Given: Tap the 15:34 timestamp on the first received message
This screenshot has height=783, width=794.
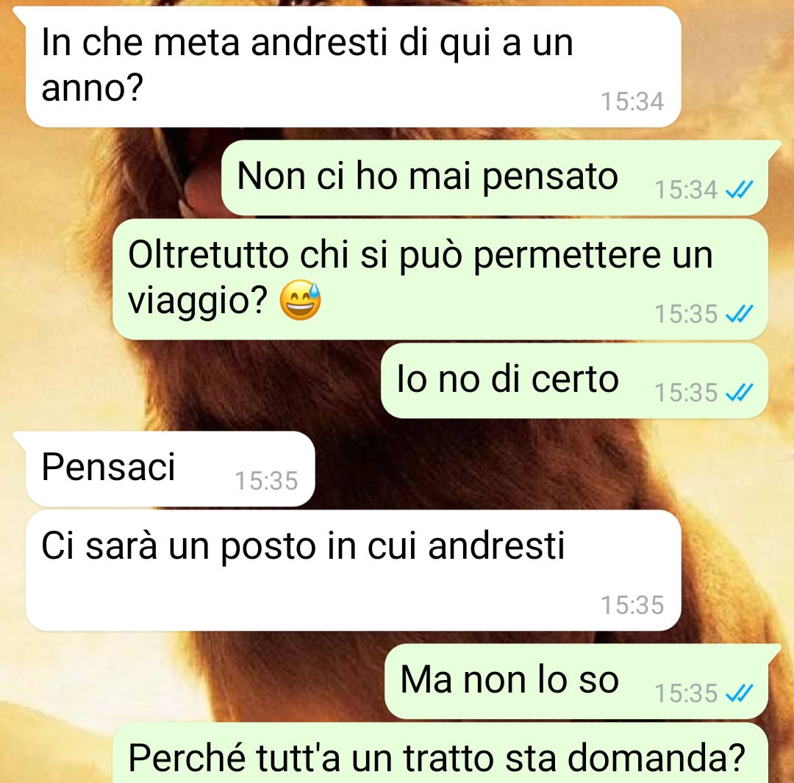Looking at the screenshot, I should pos(632,101).
